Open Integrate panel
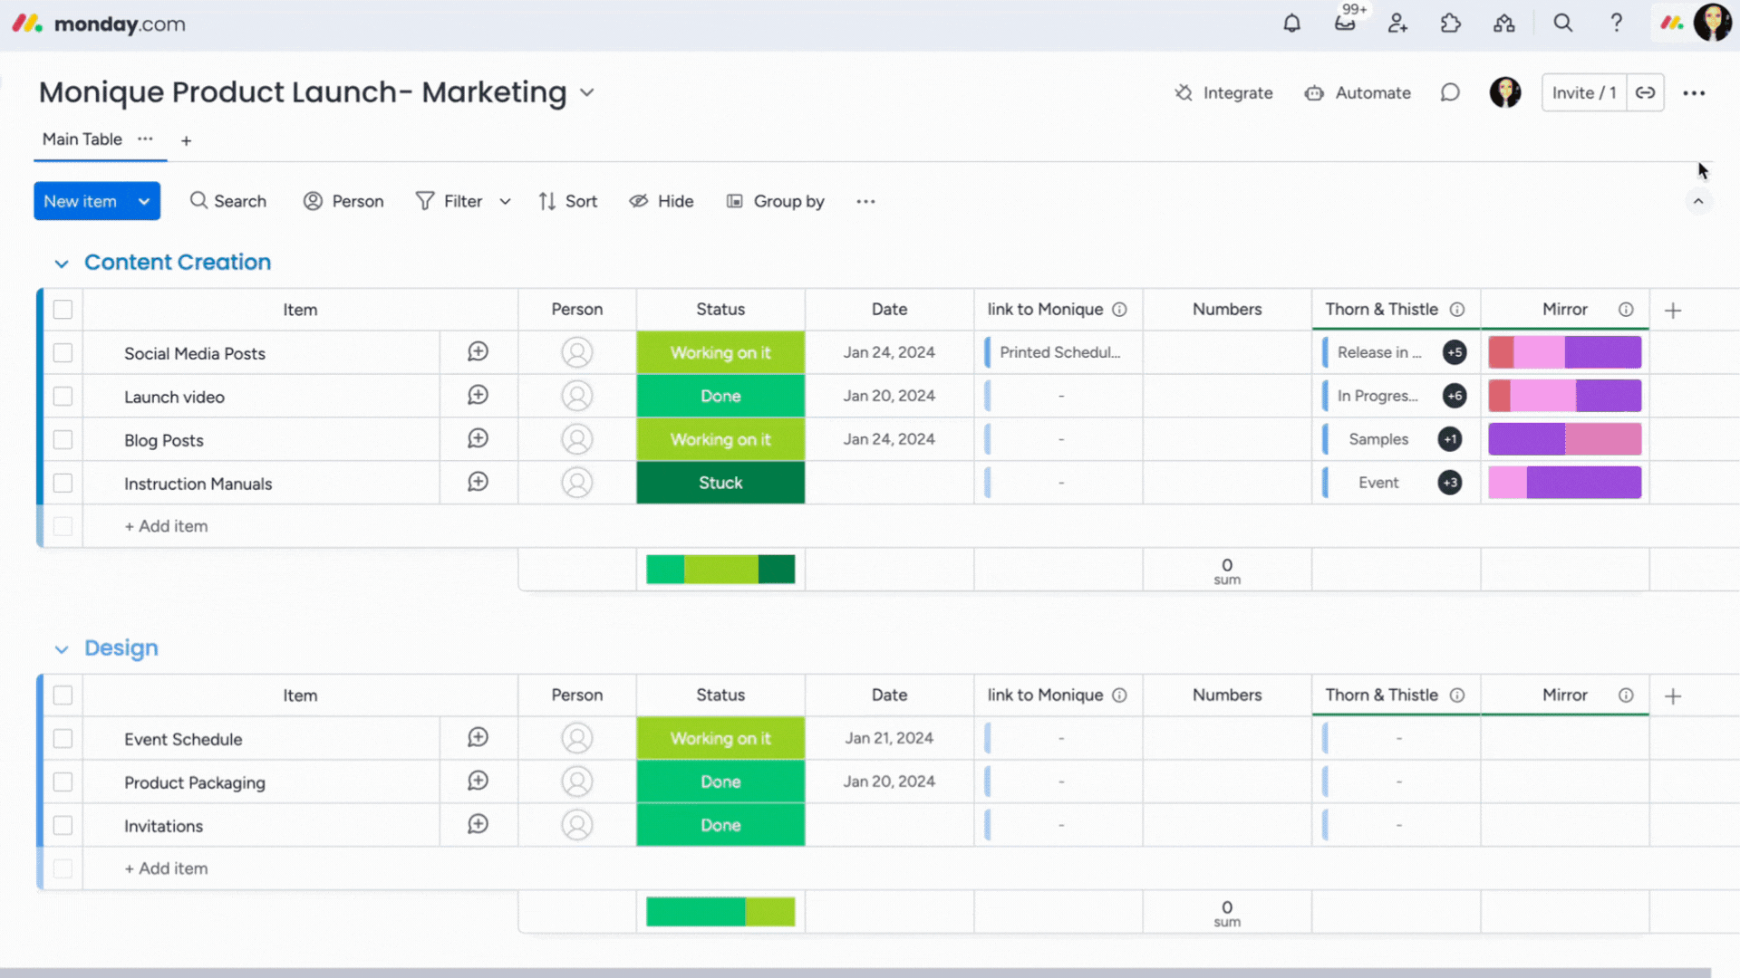Viewport: 1740px width, 978px height. point(1223,92)
